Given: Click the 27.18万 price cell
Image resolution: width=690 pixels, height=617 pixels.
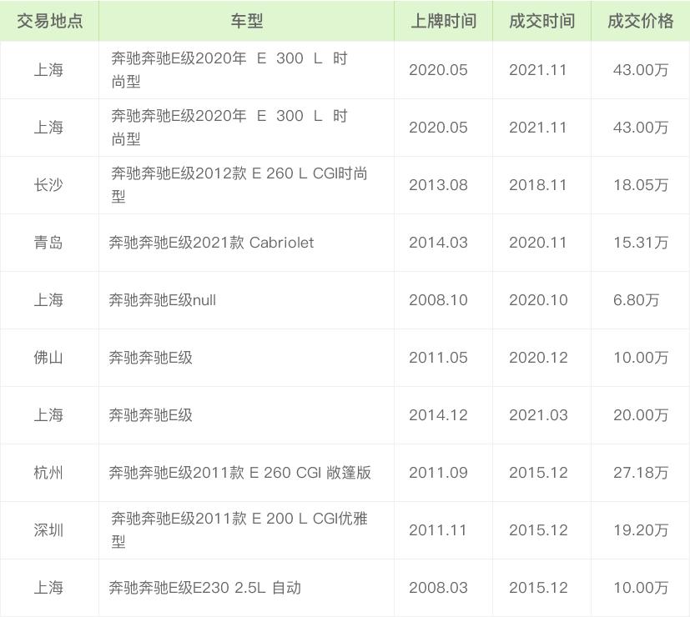Looking at the screenshot, I should click(x=640, y=473).
